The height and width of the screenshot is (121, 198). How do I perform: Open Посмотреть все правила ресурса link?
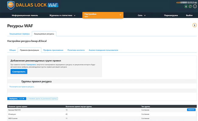22,87
